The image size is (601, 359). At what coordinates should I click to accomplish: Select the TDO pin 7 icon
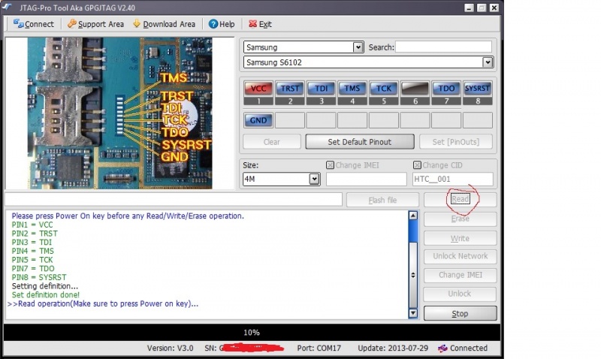pyautogui.click(x=446, y=89)
